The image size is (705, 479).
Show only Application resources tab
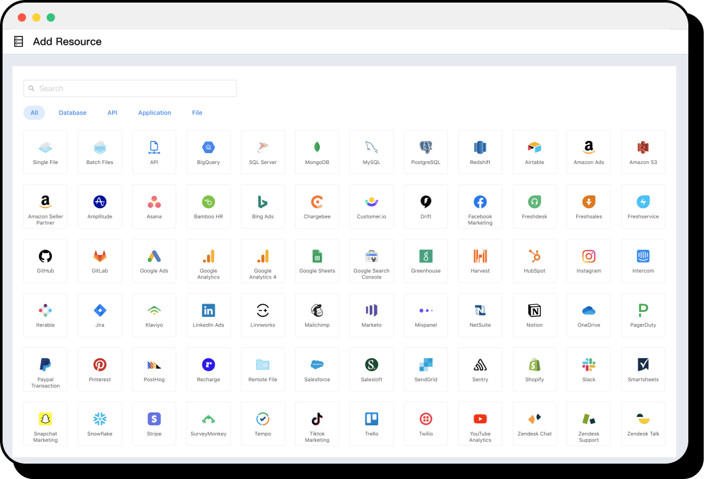[154, 113]
